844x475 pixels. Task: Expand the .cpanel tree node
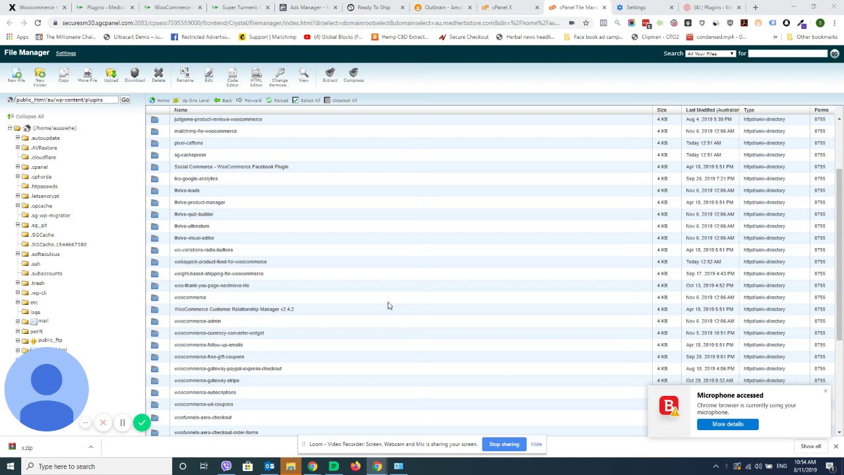tap(18, 167)
